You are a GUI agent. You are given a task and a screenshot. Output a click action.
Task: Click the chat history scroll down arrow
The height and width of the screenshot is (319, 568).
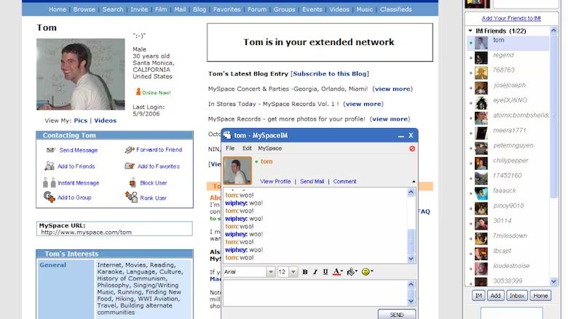coord(411,258)
